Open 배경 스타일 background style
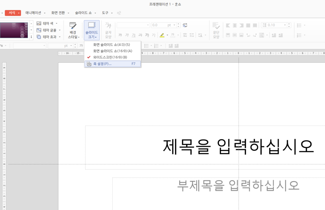This screenshot has height=210, width=325. (x=73, y=31)
